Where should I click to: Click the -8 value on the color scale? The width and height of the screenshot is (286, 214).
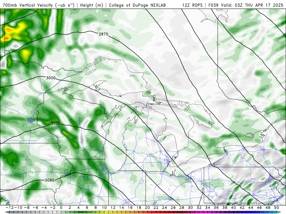tap(27, 208)
